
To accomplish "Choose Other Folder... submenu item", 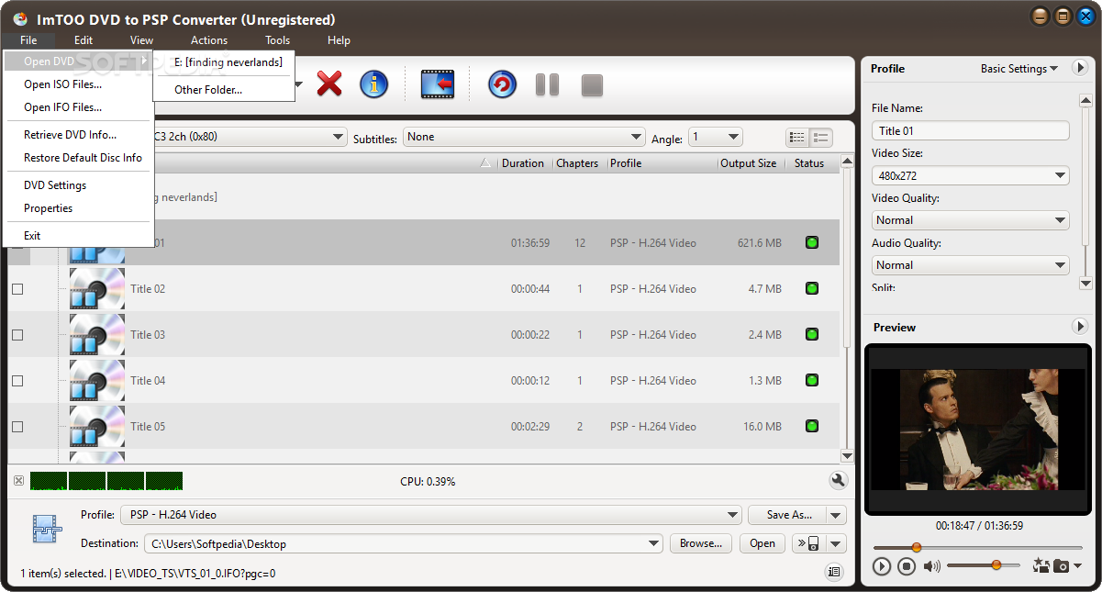I will (224, 90).
